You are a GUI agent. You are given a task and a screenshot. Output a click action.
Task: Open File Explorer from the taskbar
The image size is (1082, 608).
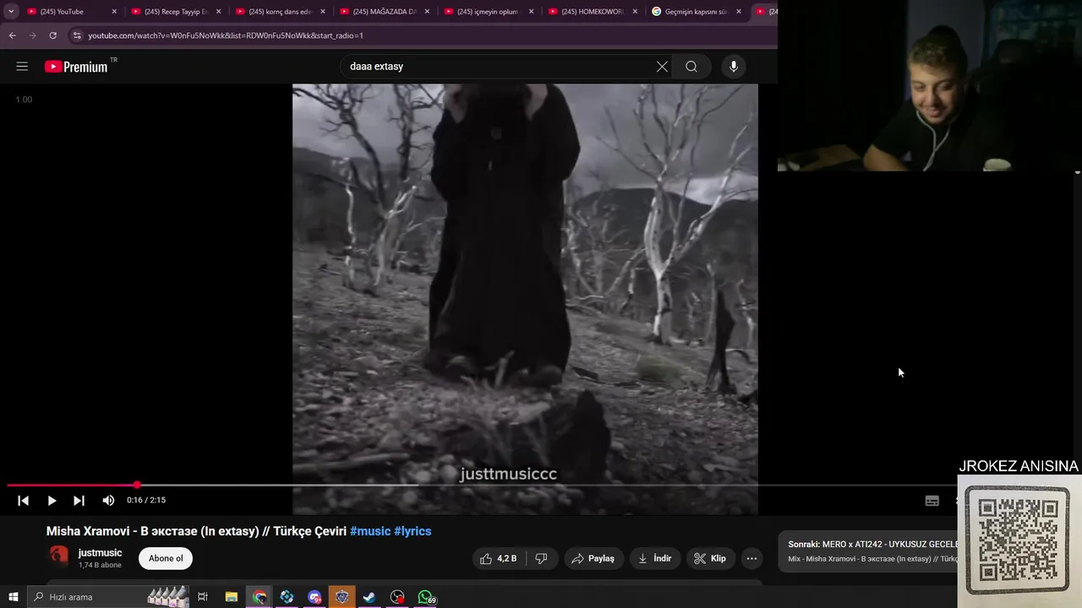pyautogui.click(x=232, y=597)
